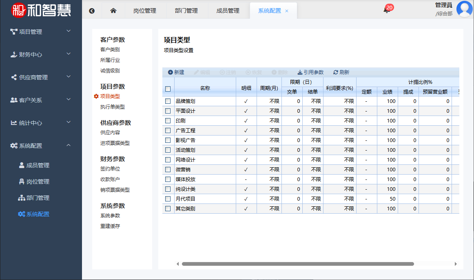474x280 pixels.
Task: Click the plus icon for 新建
Action: click(171, 72)
